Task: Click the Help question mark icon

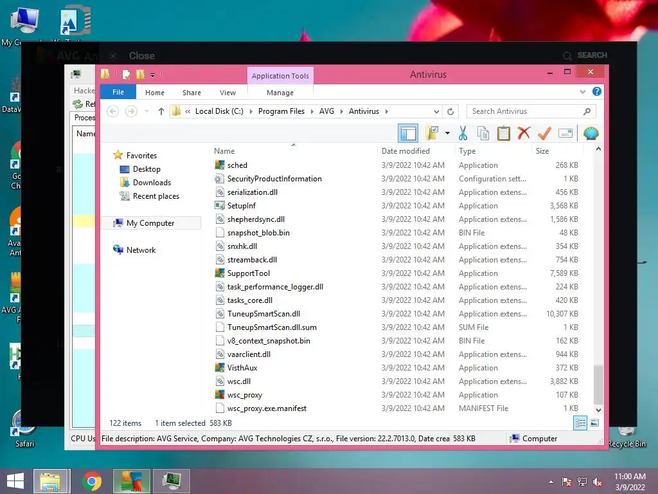Action: (597, 91)
